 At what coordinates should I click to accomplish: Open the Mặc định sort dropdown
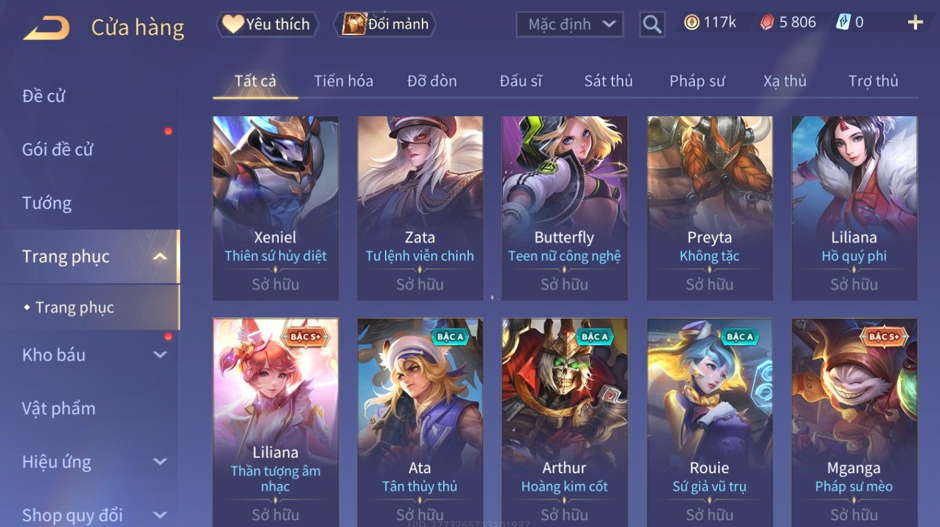click(570, 24)
